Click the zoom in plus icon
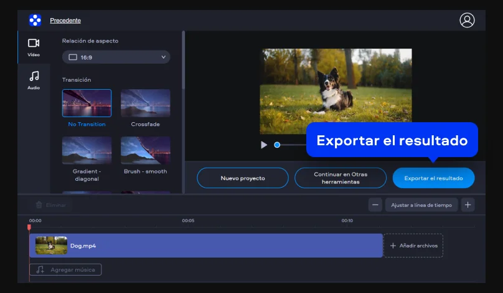This screenshot has height=293, width=503. tap(468, 204)
